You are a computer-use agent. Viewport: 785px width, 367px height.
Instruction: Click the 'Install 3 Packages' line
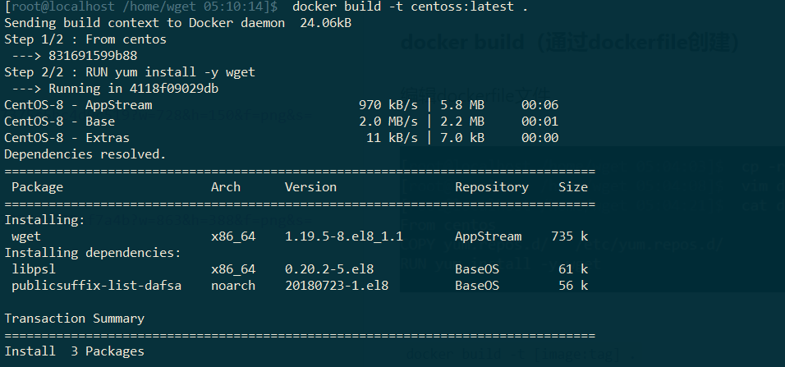[x=74, y=351]
